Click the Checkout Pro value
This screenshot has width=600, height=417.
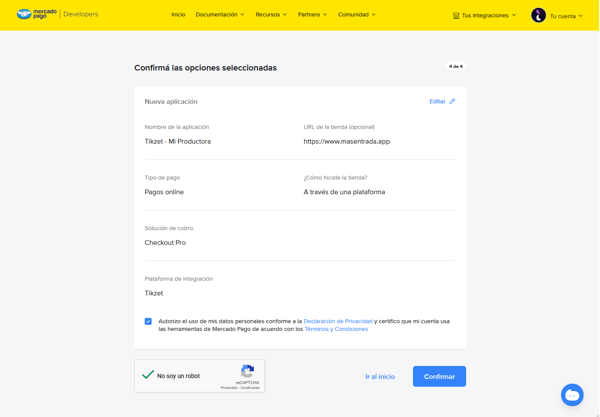coord(165,243)
